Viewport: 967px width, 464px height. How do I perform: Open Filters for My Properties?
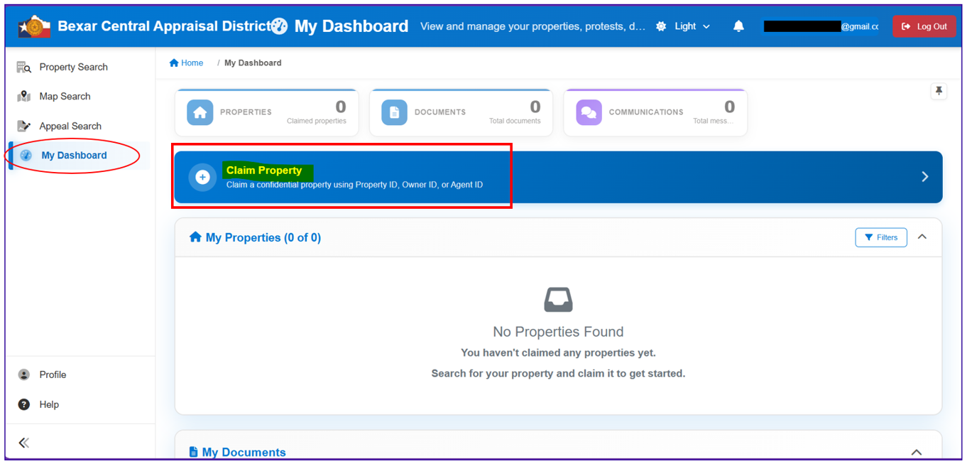[881, 237]
